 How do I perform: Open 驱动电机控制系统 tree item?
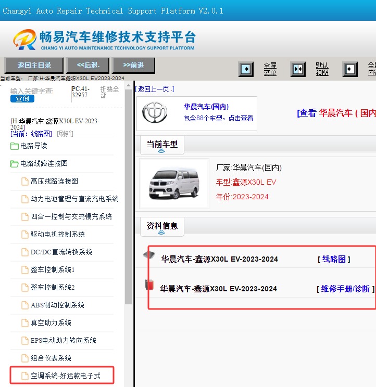pyautogui.click(x=58, y=235)
